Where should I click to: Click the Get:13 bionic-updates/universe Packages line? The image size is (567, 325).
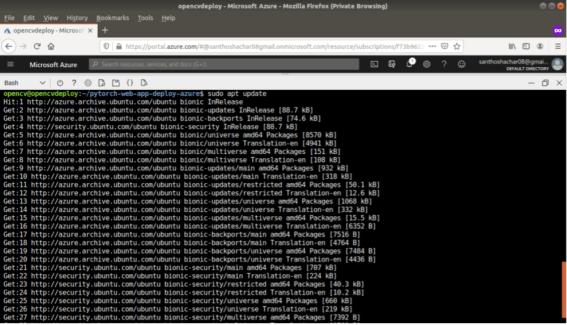pos(188,202)
